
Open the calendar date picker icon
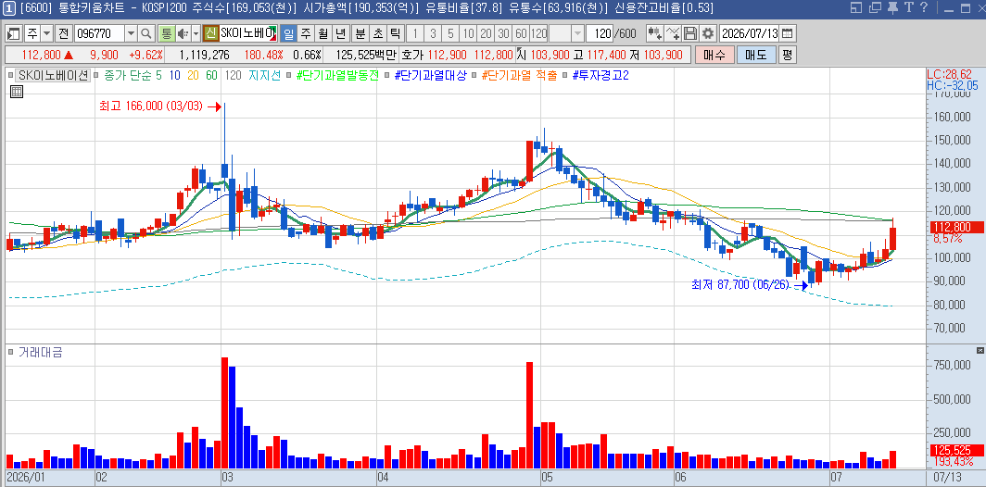[x=789, y=33]
